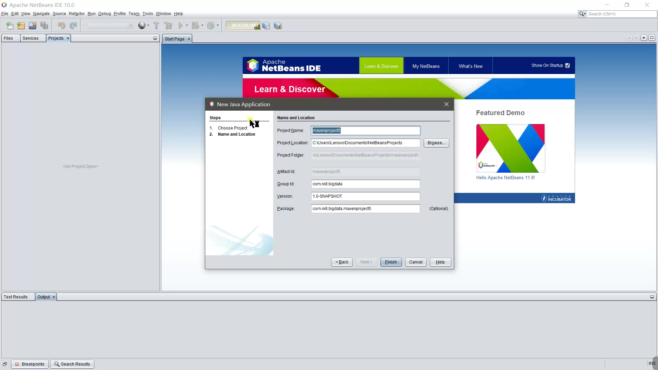Open the editor documents list dropdown
Screen dimensions: 658x370
[644, 38]
